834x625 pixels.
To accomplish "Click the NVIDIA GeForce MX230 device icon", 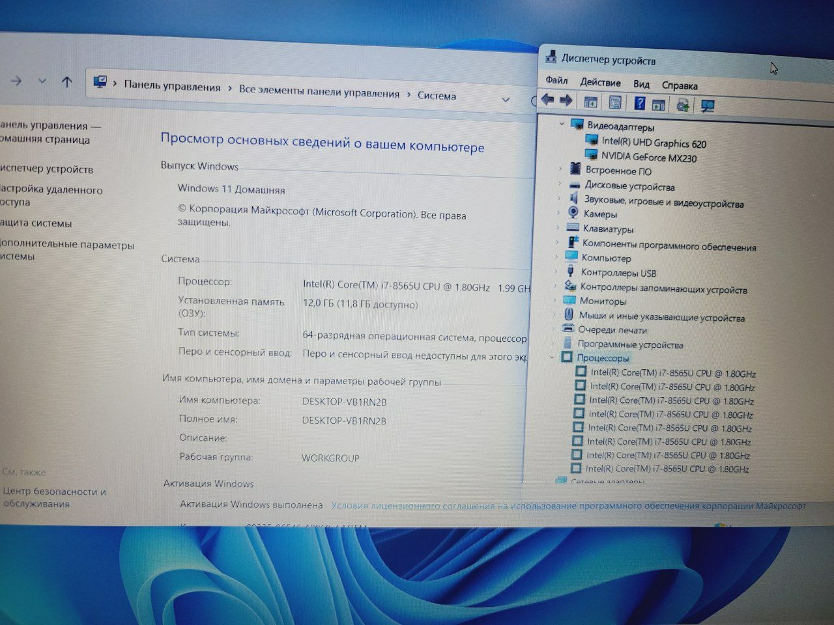I will (x=592, y=154).
